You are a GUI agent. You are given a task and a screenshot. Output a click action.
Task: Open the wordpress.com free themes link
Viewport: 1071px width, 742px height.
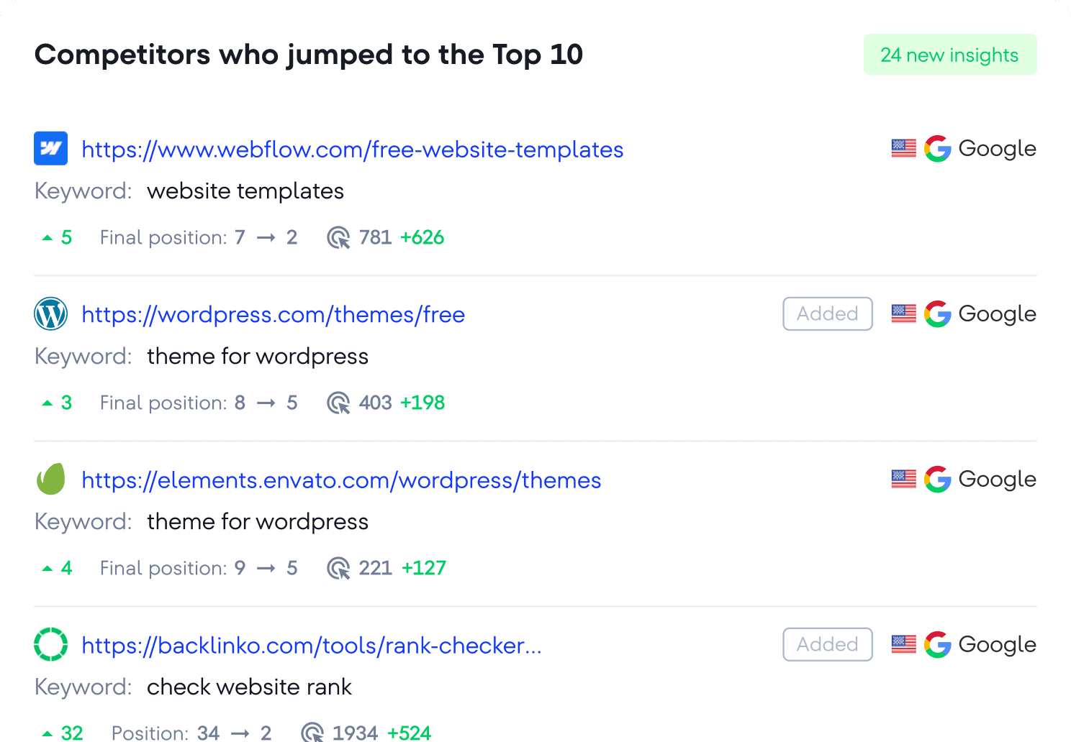[x=273, y=314]
